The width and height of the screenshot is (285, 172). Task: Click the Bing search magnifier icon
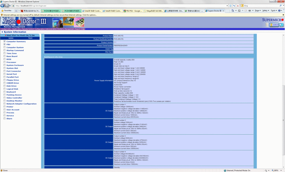280,6
